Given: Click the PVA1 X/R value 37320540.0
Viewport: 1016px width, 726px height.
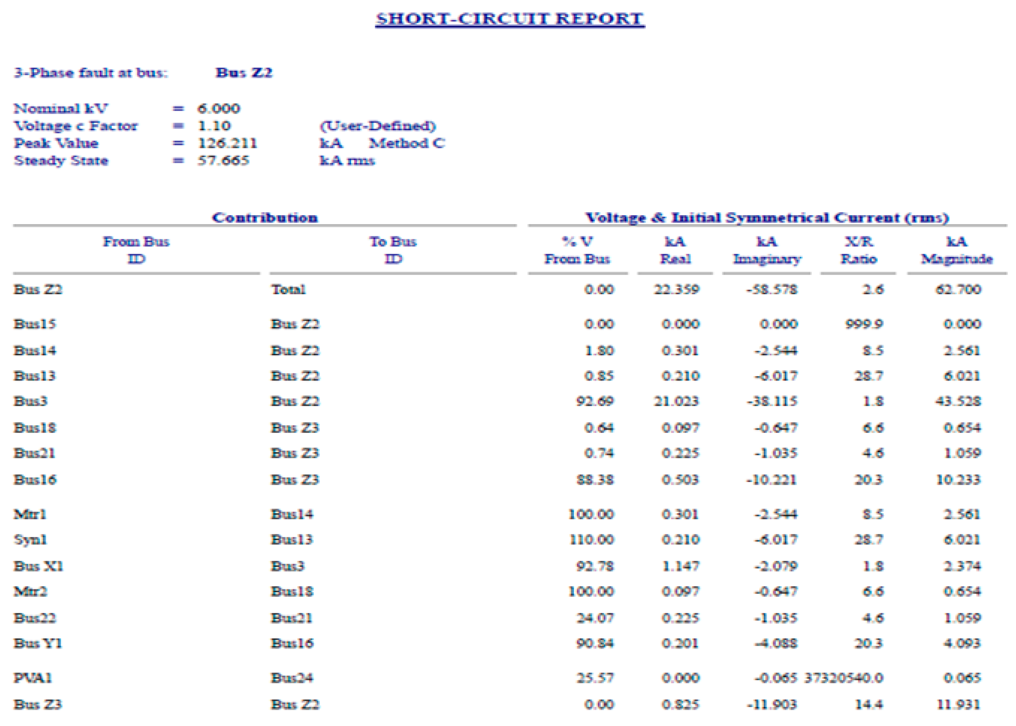Looking at the screenshot, I should click(843, 678).
